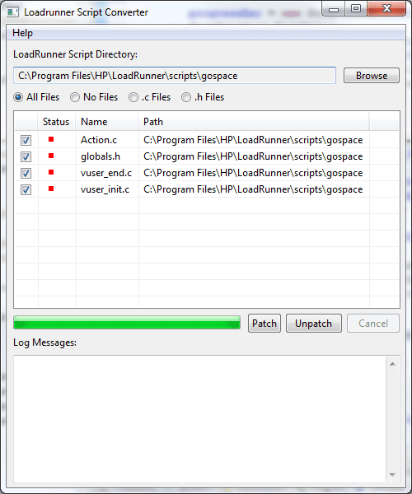
Task: Select the Action.c file name
Action: 99,140
